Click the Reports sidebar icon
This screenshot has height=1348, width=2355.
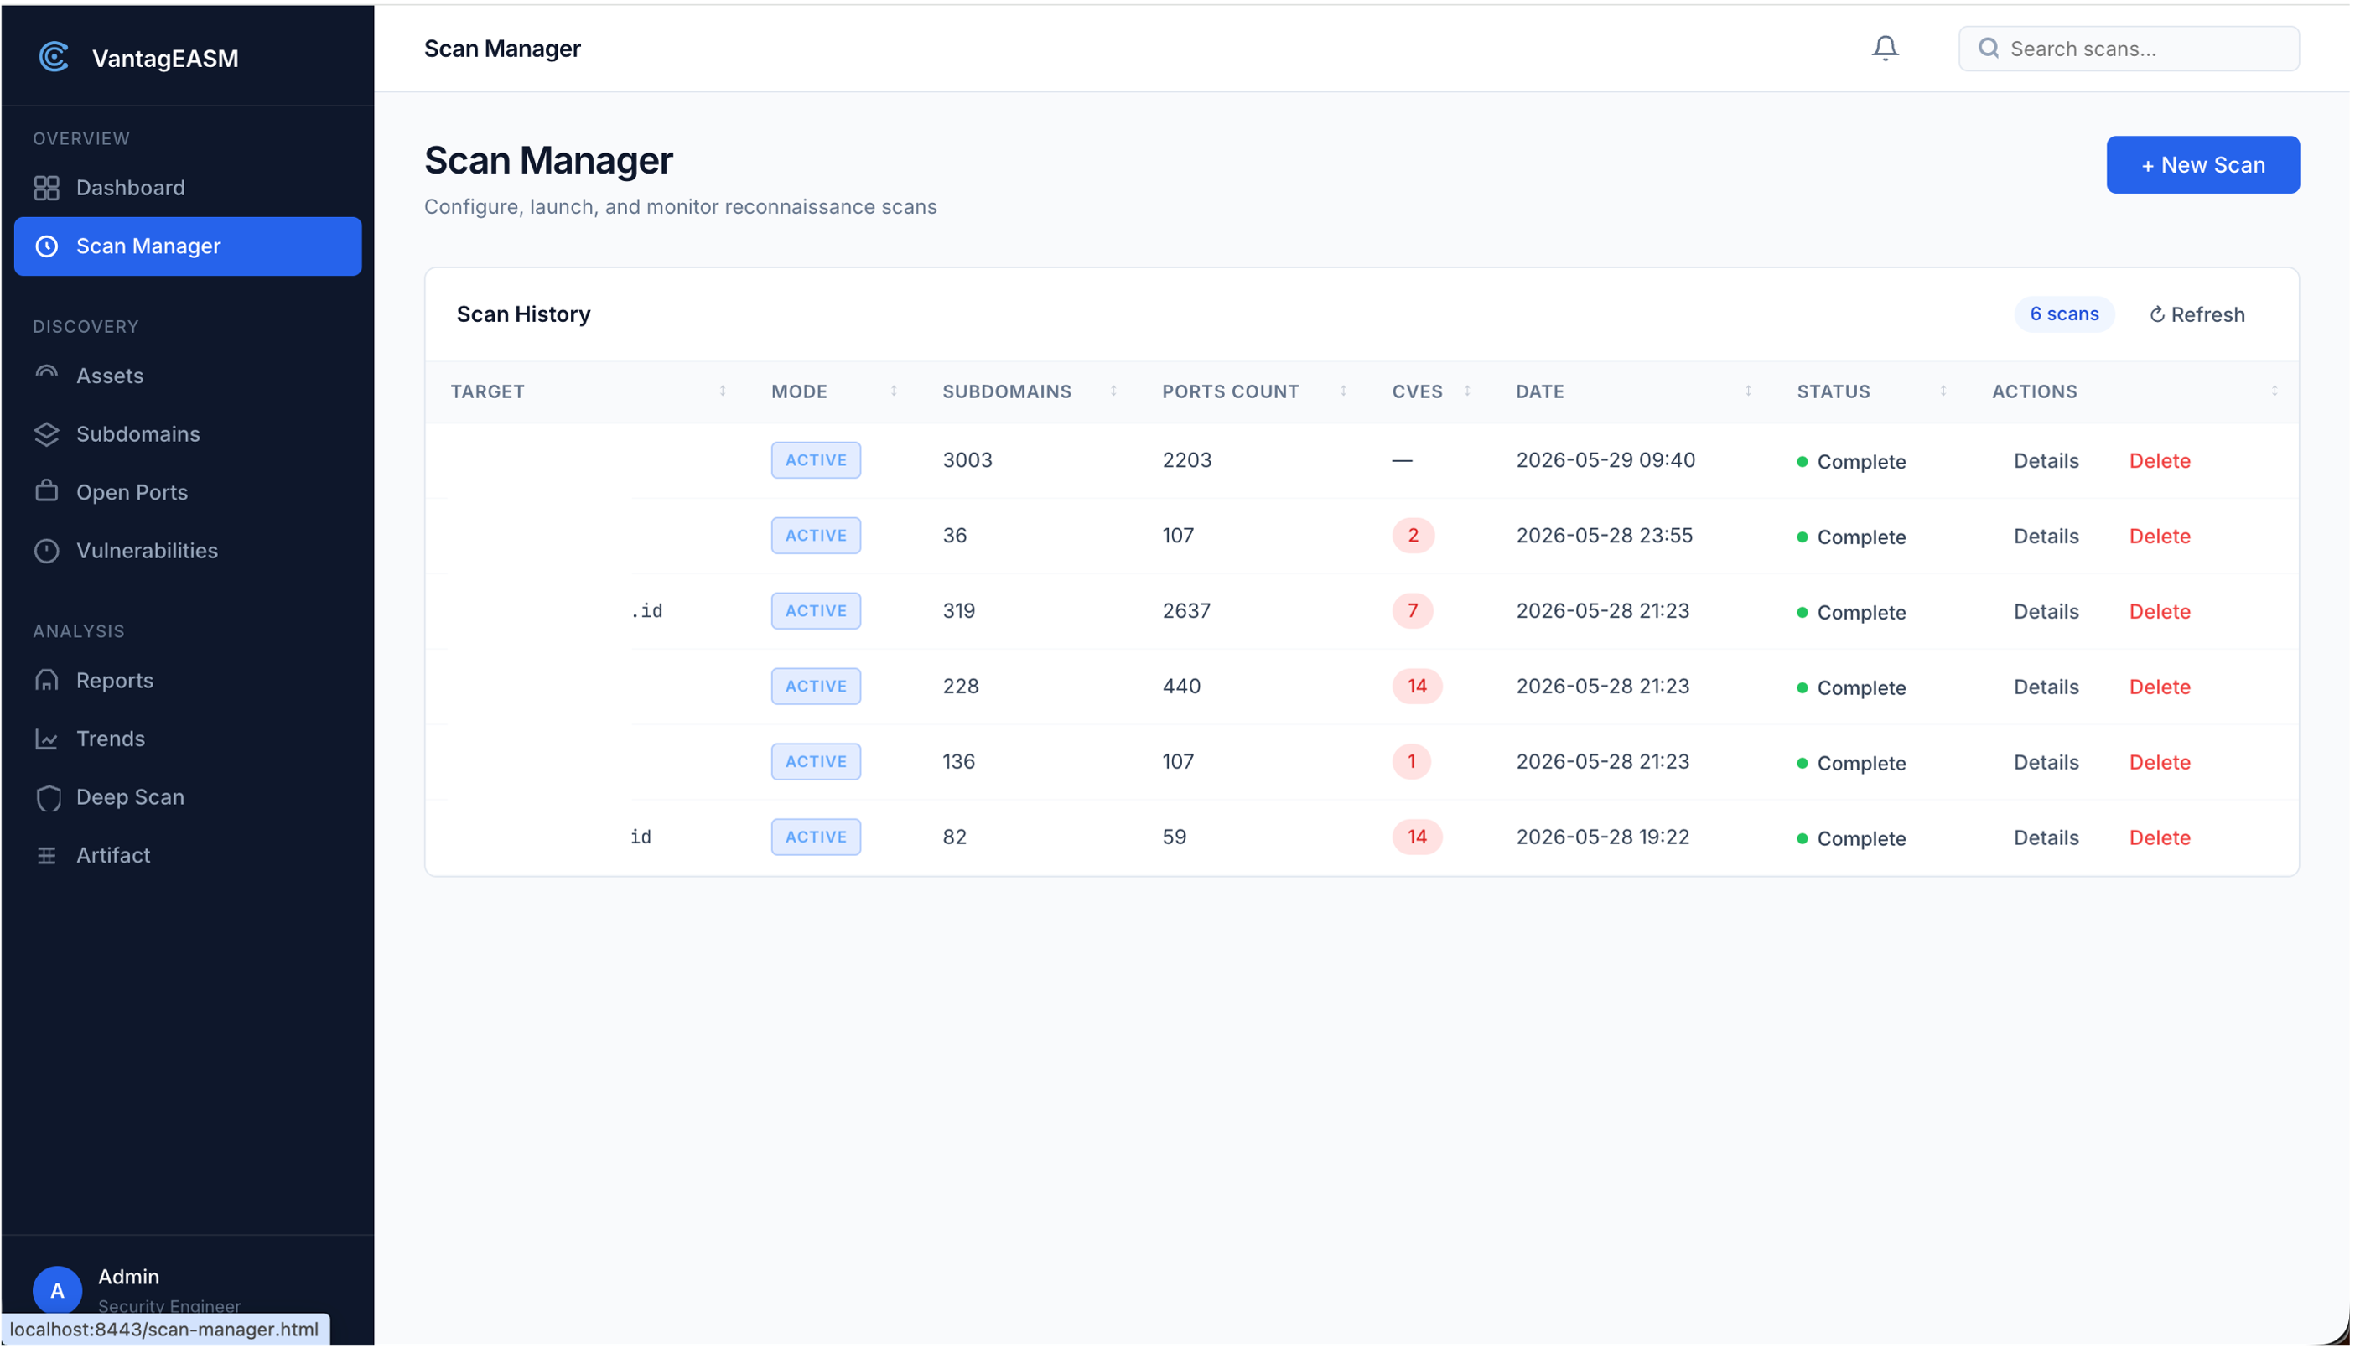pos(46,681)
